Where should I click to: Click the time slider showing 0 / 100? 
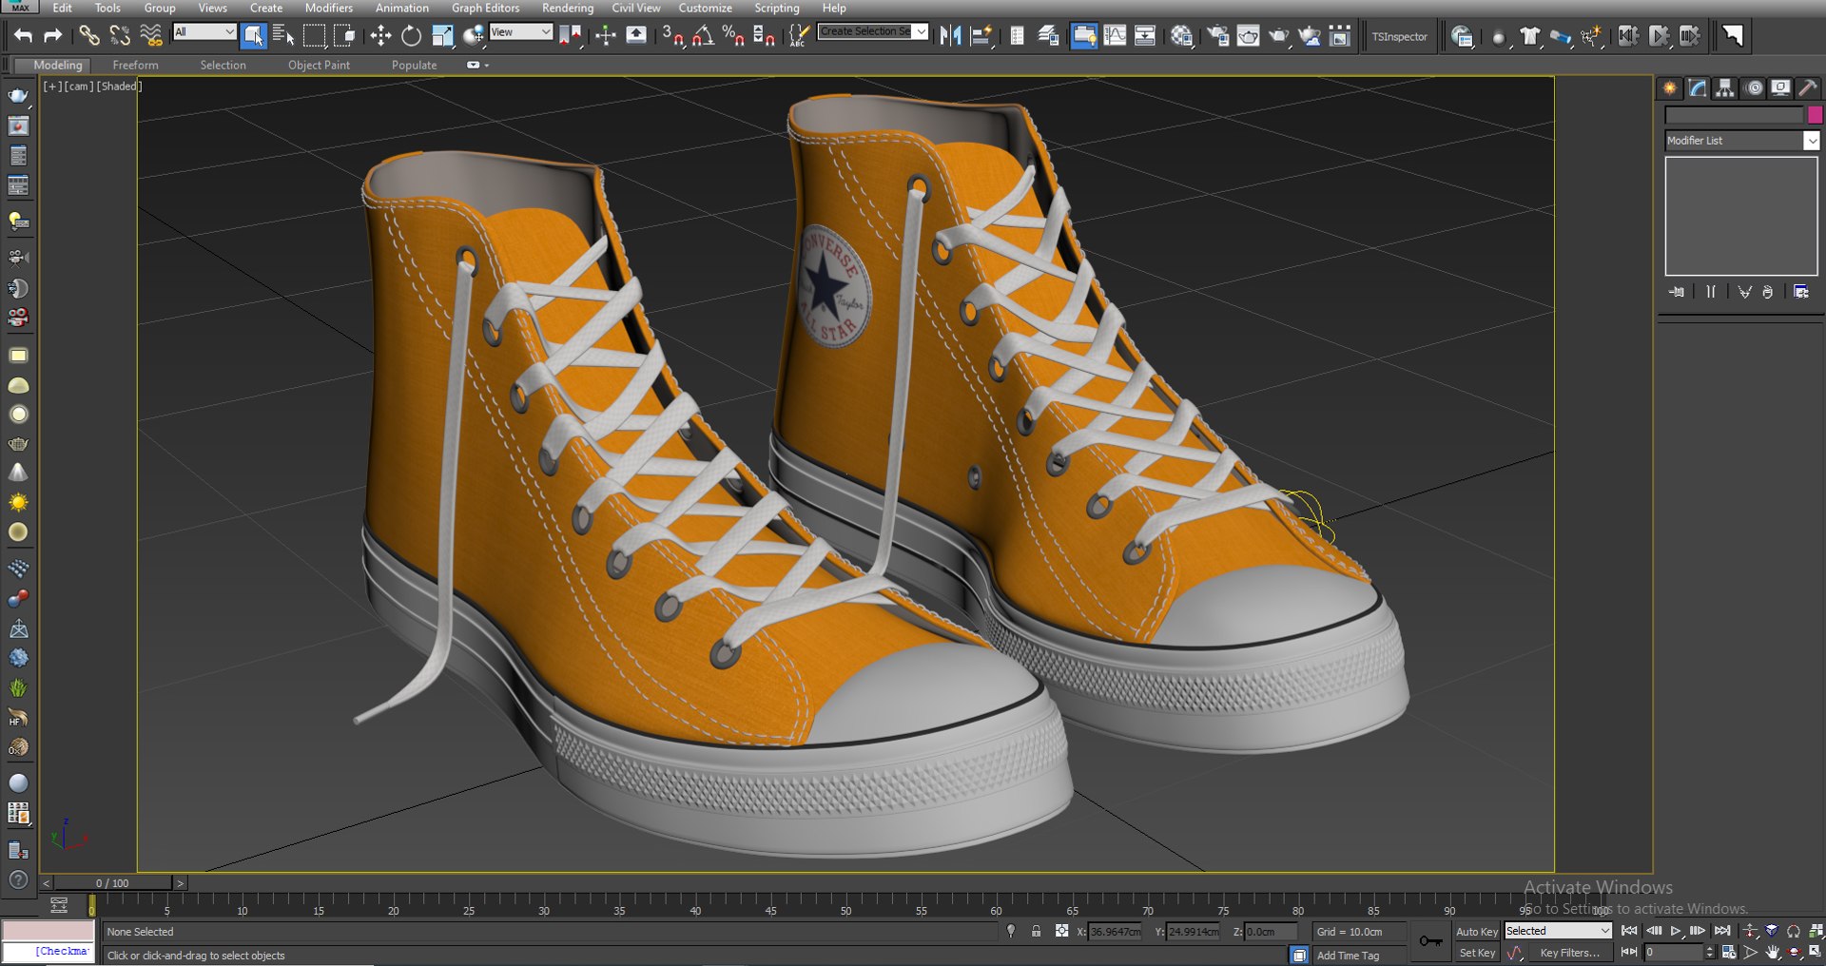(112, 883)
